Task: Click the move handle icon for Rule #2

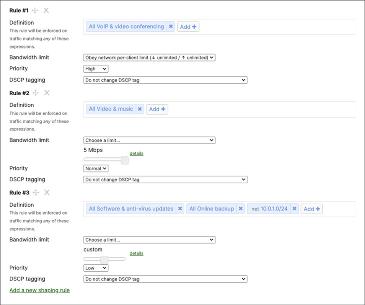Action: (x=36, y=93)
